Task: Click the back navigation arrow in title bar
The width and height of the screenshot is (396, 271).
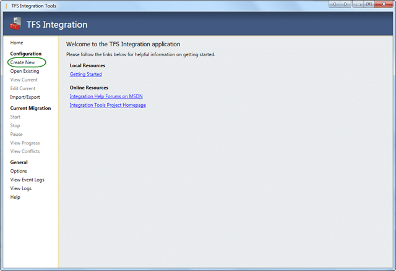Action: click(334, 4)
